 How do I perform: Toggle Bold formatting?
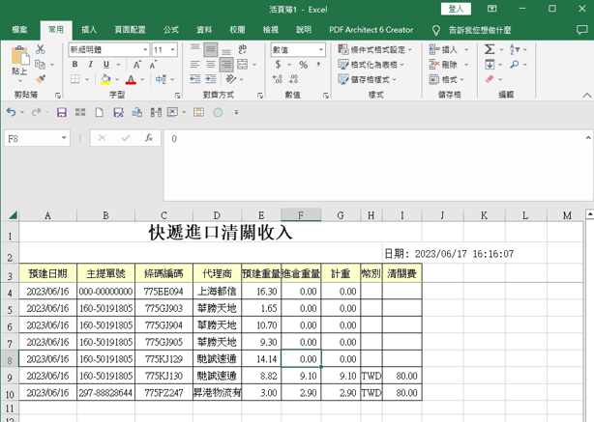point(75,65)
